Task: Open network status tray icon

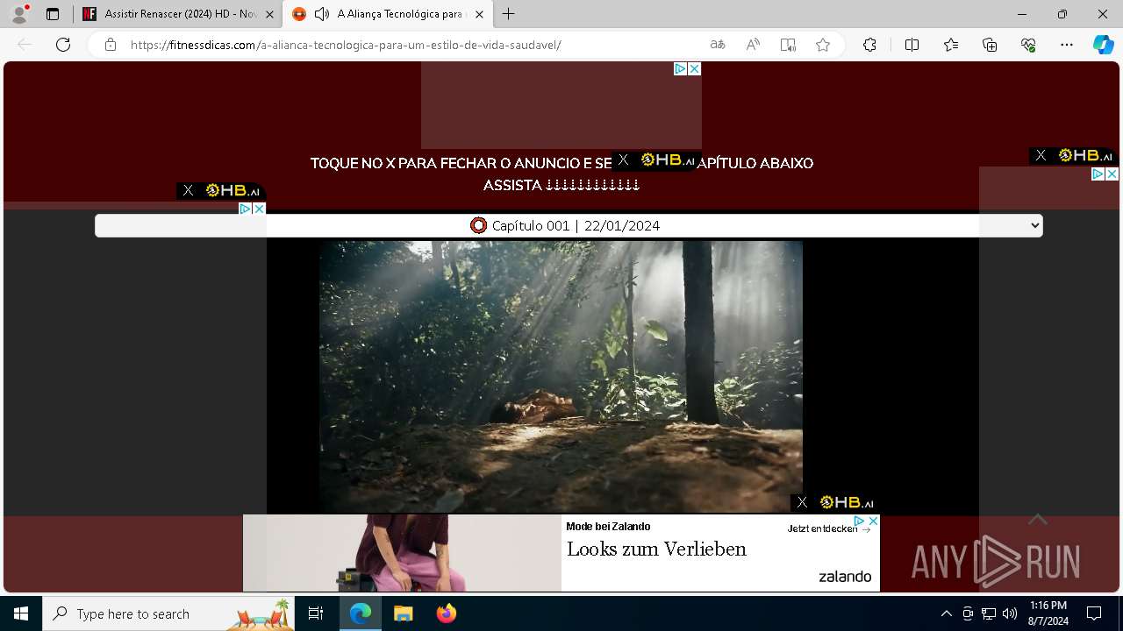Action: coord(989,613)
